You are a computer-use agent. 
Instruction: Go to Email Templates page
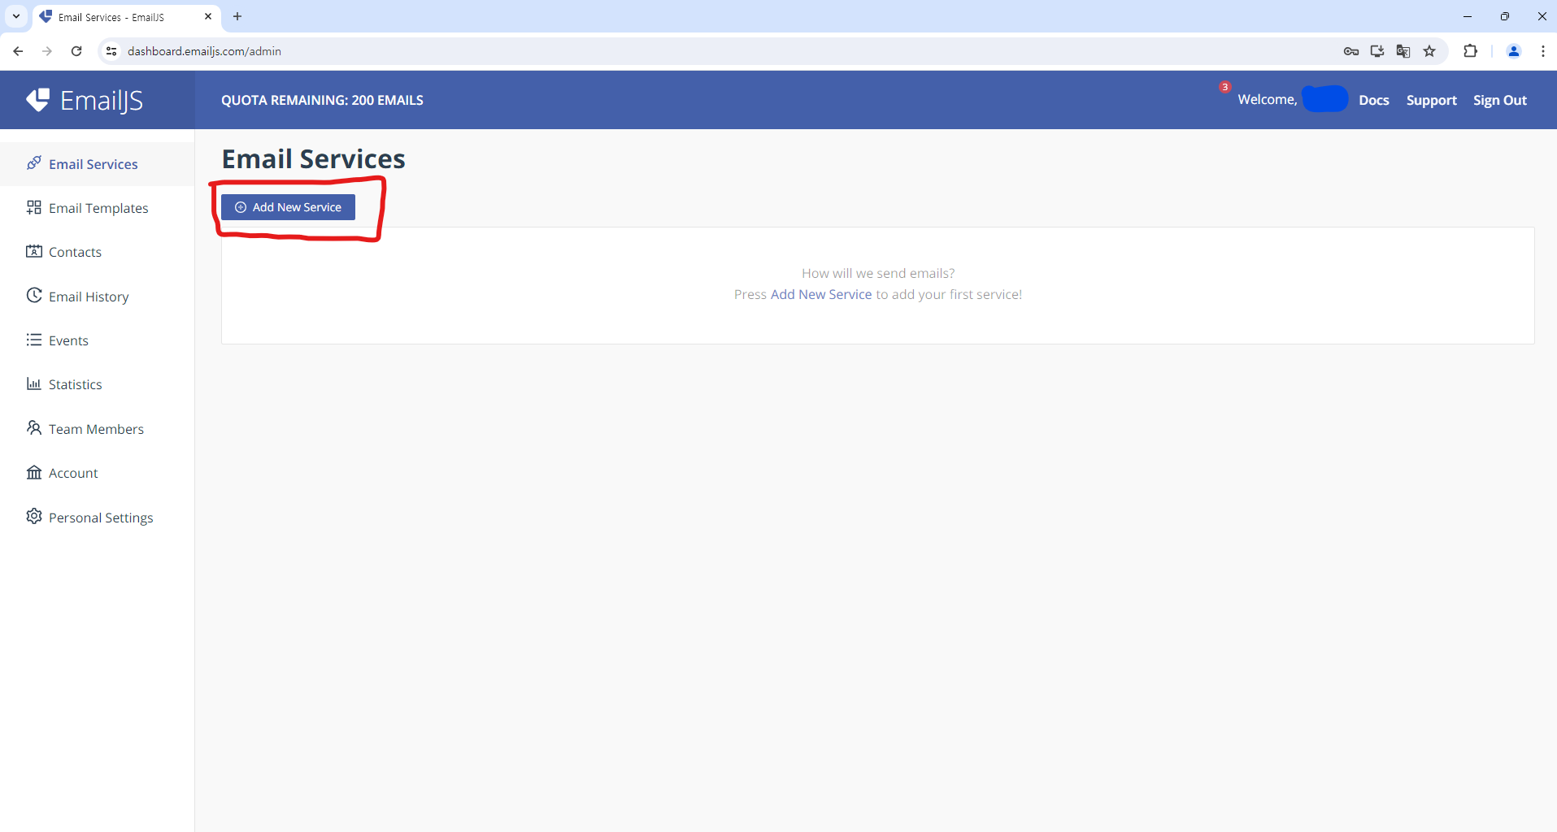pyautogui.click(x=98, y=208)
